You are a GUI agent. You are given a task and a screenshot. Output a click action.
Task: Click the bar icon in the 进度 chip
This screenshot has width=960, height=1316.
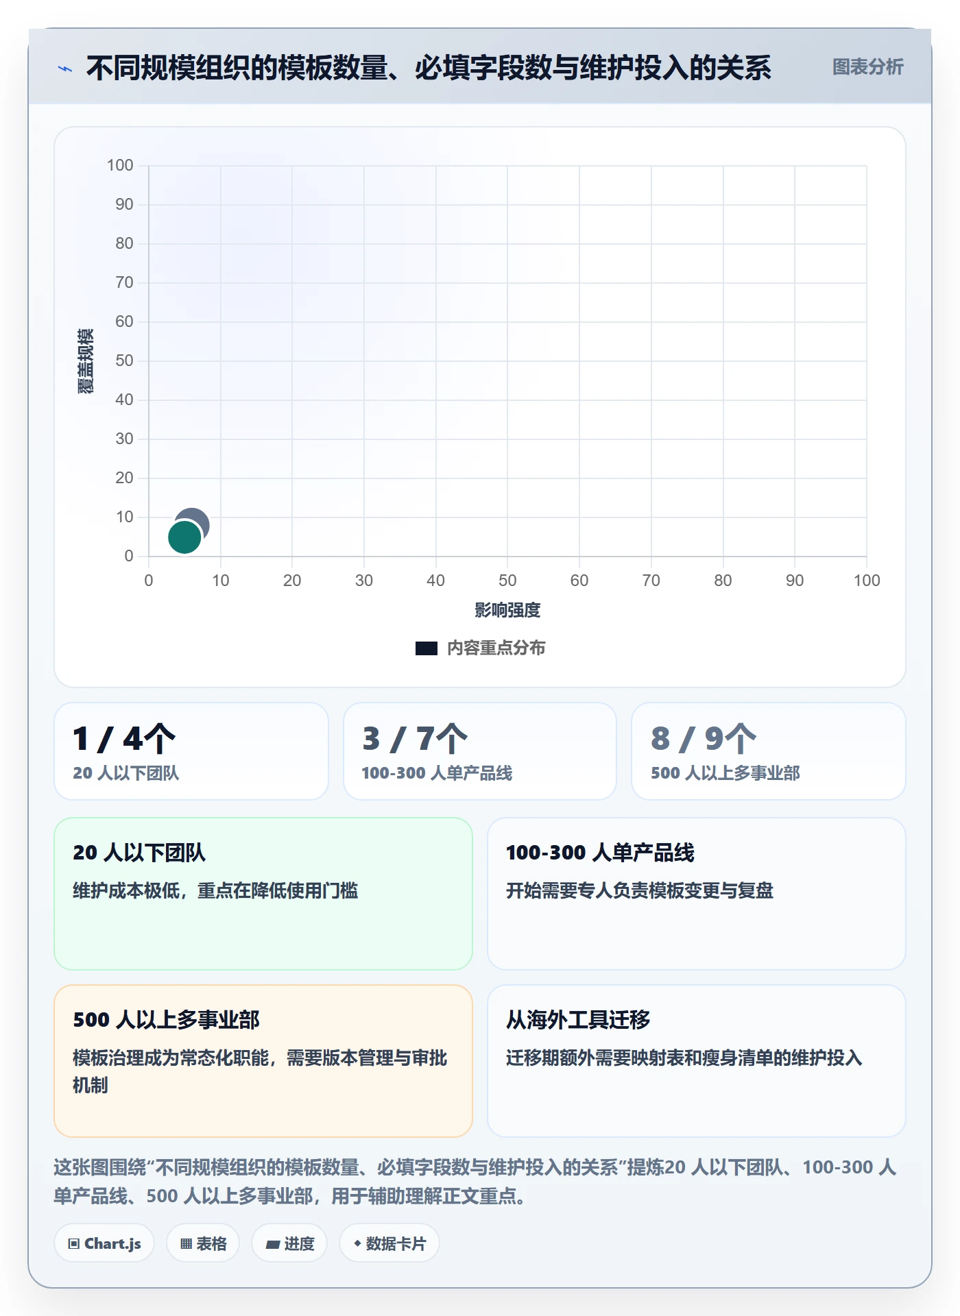tap(273, 1245)
